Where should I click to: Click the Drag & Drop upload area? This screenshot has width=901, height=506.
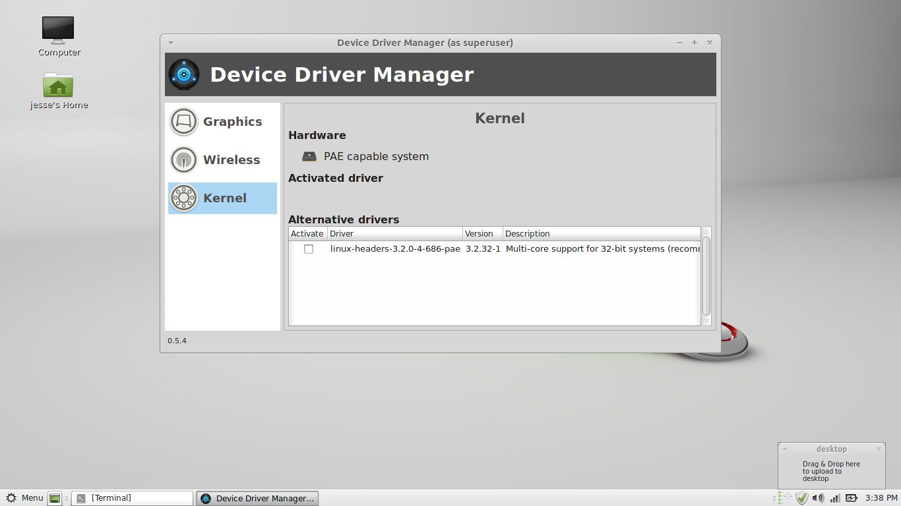click(831, 472)
